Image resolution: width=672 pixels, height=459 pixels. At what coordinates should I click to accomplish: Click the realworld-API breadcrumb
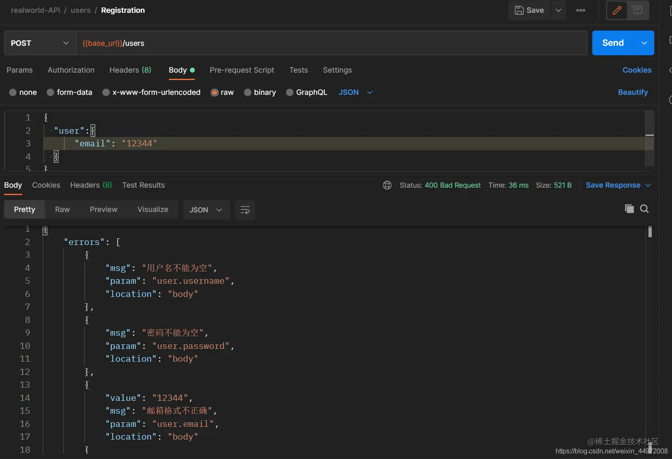[35, 10]
